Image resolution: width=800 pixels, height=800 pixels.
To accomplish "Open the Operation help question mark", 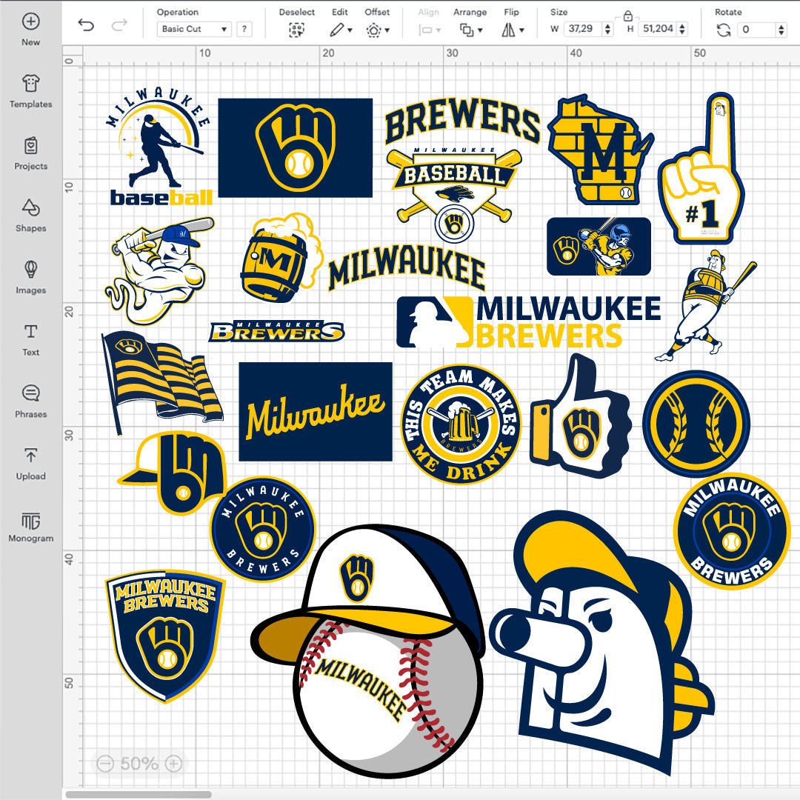I will 244,29.
